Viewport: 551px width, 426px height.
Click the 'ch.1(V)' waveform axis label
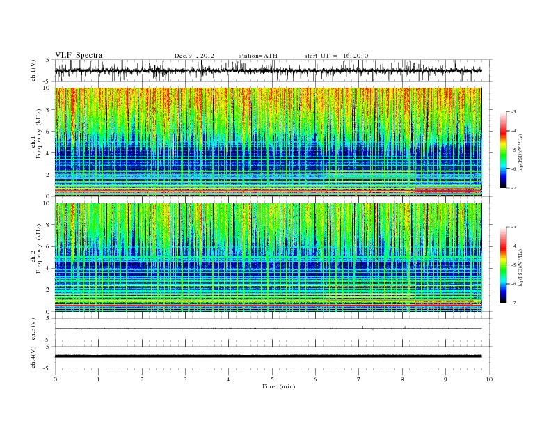point(33,70)
